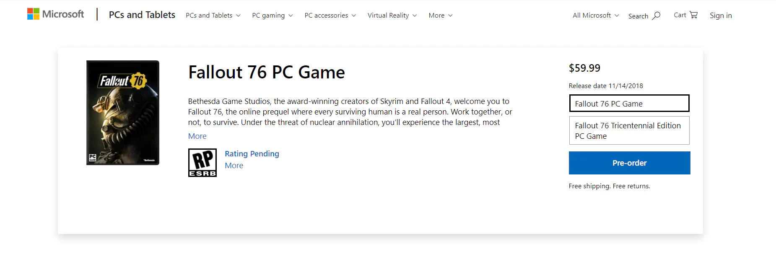The image size is (776, 278).
Task: Show more of the game description
Action: [197, 136]
